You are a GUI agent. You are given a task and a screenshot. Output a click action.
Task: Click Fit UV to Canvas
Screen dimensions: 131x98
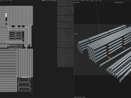click(x=65, y=25)
